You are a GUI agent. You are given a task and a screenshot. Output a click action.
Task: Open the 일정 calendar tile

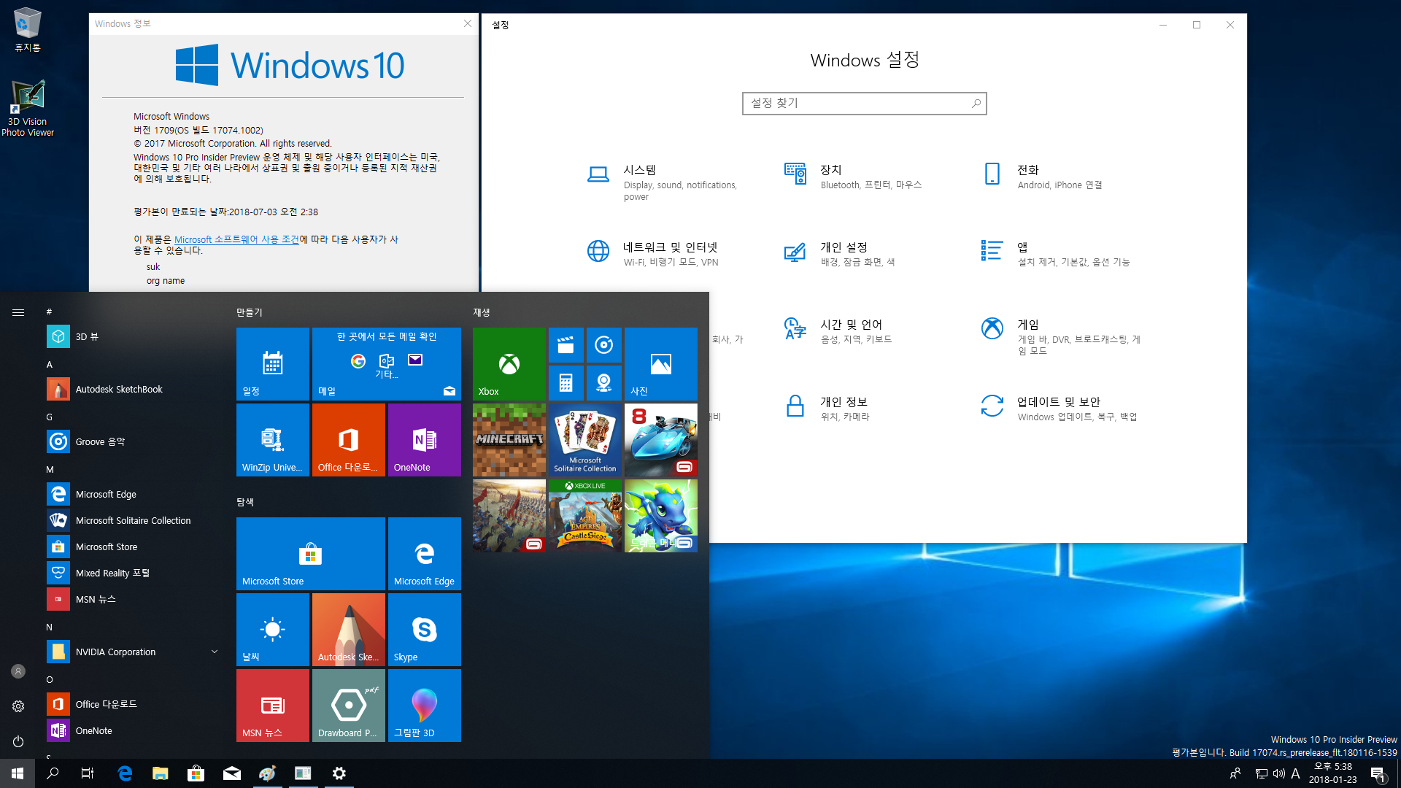pyautogui.click(x=273, y=364)
